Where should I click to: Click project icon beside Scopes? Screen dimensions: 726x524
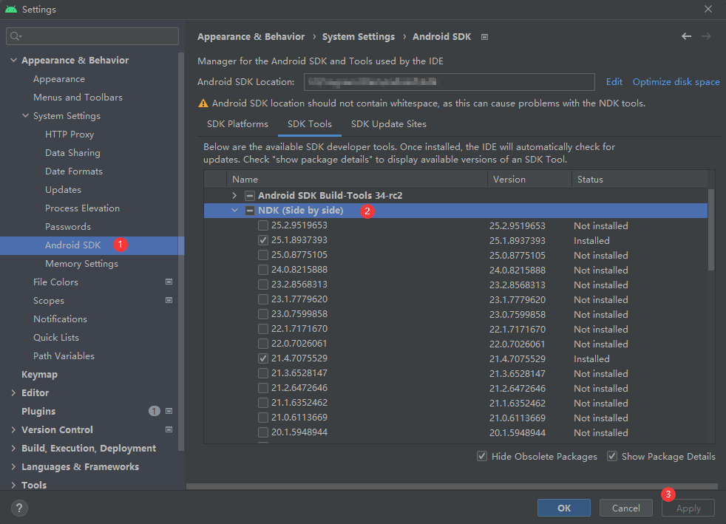[x=169, y=300]
